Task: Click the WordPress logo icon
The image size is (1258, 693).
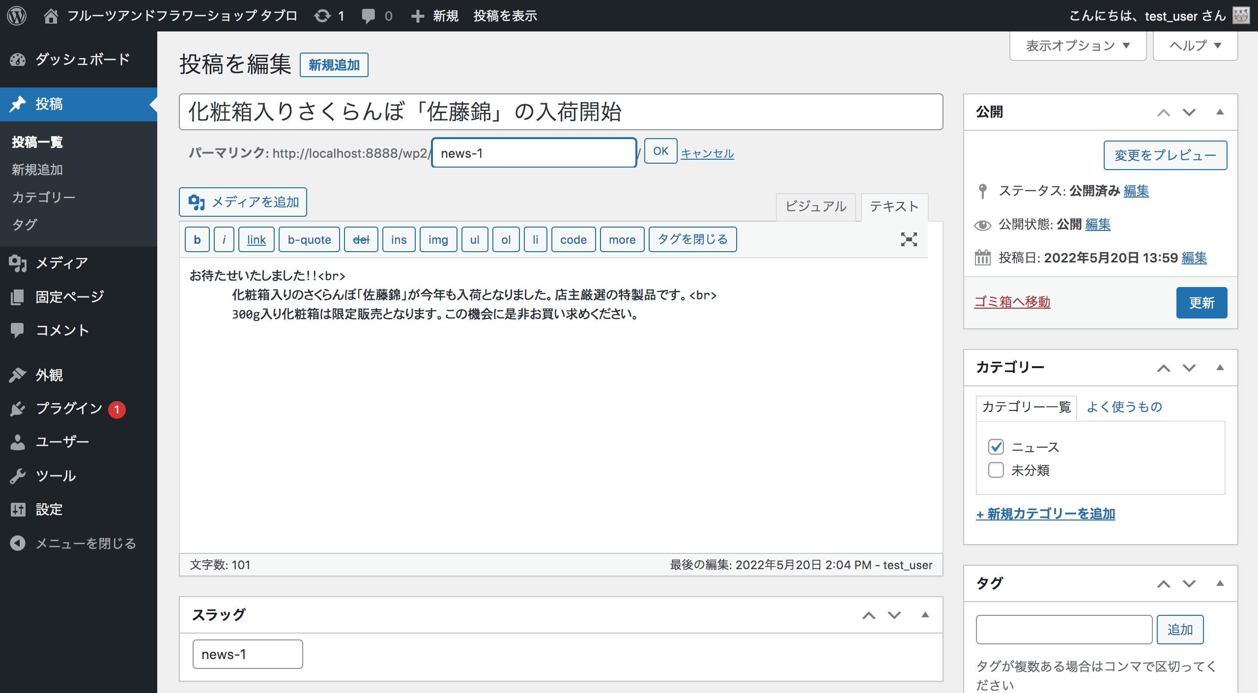Action: pos(17,16)
